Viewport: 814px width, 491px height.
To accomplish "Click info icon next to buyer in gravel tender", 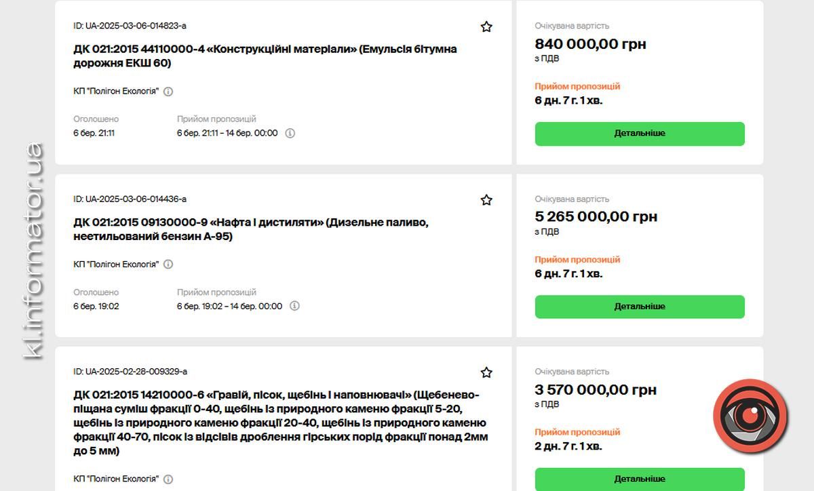I will pos(167,477).
